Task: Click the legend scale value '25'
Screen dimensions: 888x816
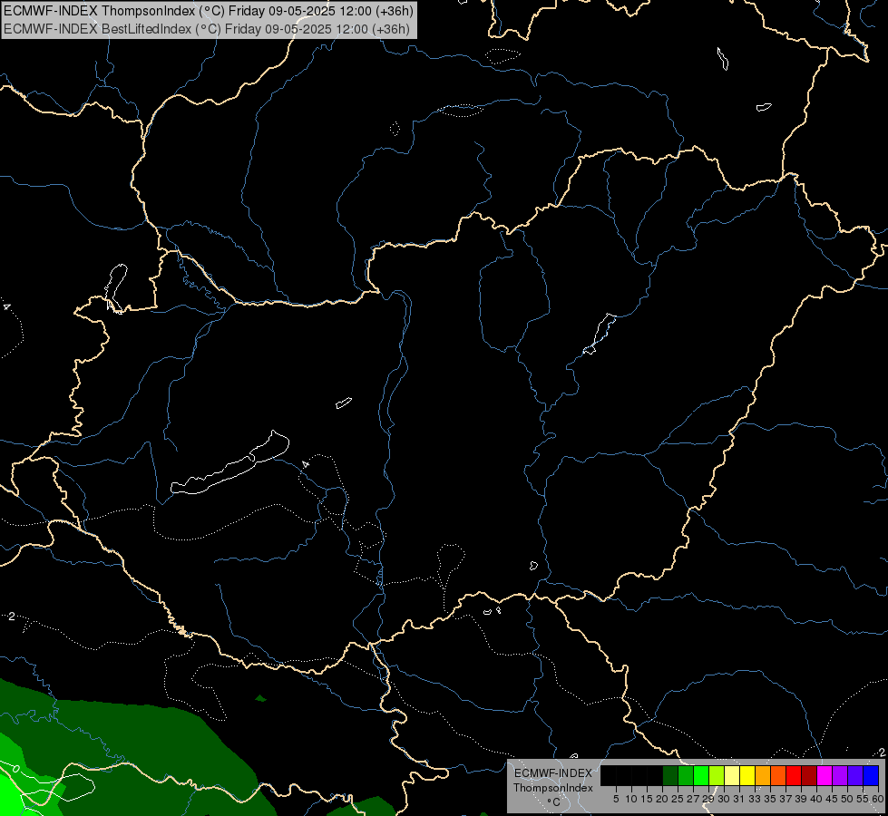Action: pos(678,799)
